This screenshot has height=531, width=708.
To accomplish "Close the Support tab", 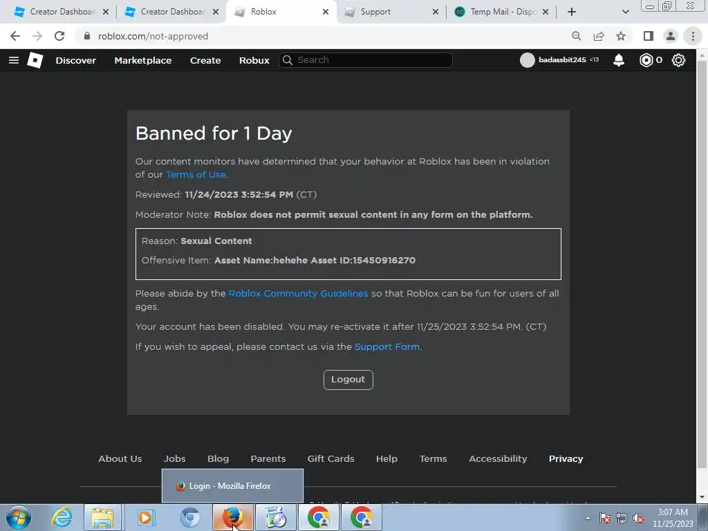I will (x=436, y=12).
